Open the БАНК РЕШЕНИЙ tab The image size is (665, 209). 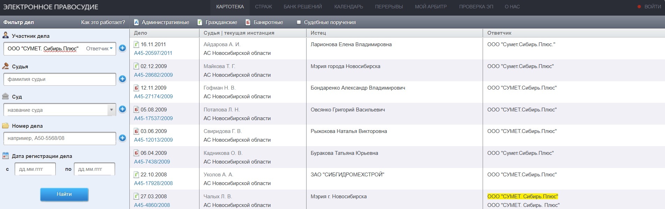tap(302, 7)
